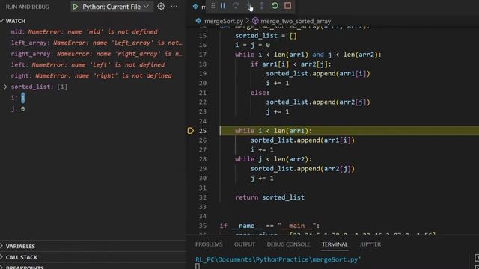Click the RUN AND DEBUG panel title
The height and width of the screenshot is (269, 479).
tap(28, 7)
